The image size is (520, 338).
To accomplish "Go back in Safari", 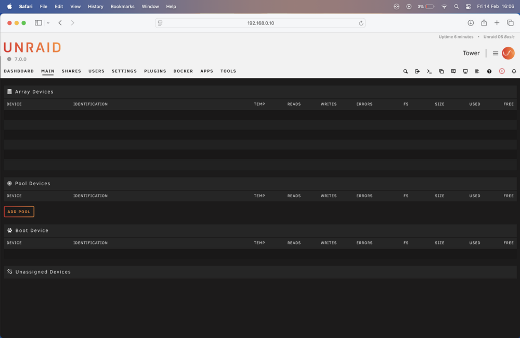I will pyautogui.click(x=60, y=23).
